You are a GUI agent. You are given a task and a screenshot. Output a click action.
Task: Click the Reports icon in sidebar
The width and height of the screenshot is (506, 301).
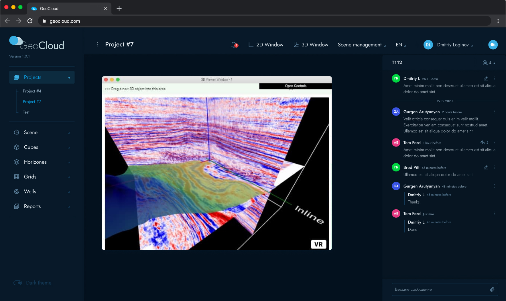[x=17, y=206]
